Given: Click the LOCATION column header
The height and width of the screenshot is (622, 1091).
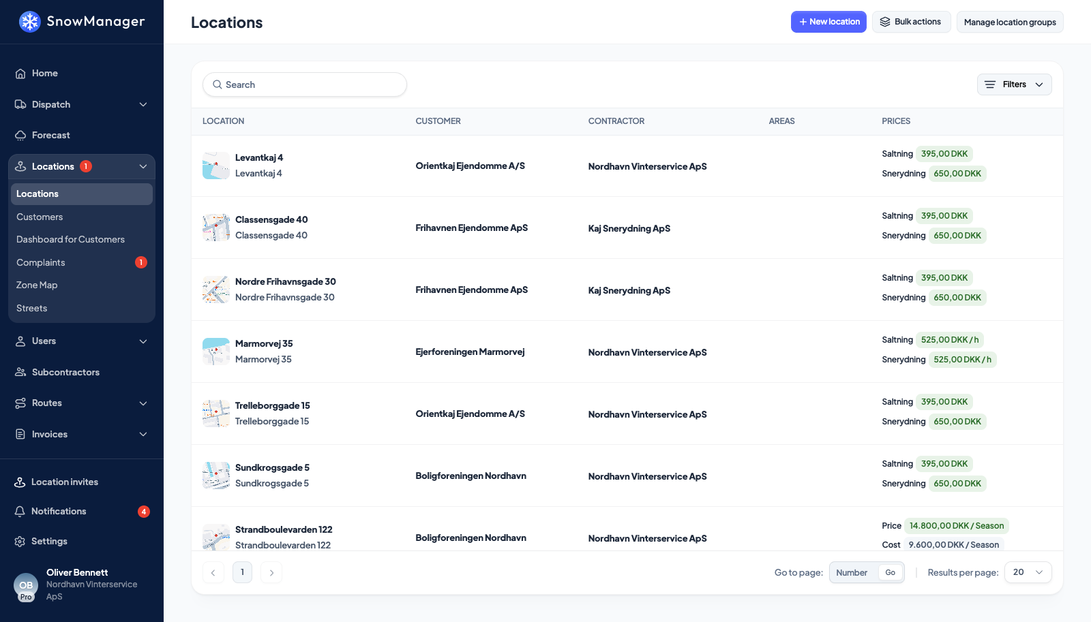Looking at the screenshot, I should coord(223,121).
